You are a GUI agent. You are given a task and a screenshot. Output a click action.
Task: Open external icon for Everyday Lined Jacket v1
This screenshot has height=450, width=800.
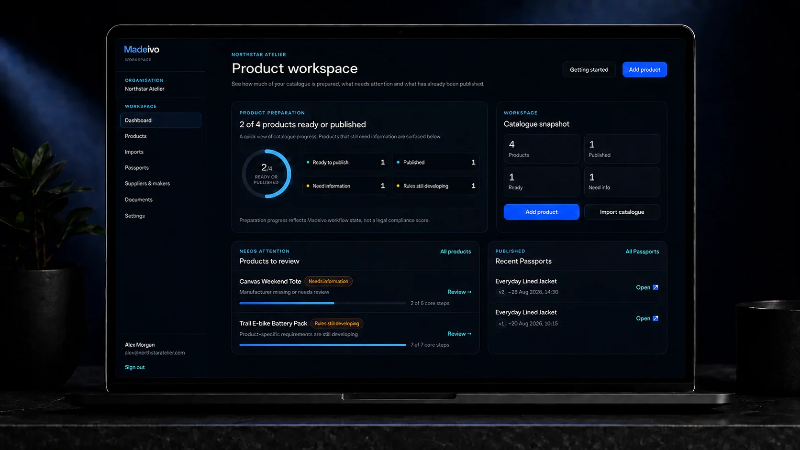click(656, 318)
